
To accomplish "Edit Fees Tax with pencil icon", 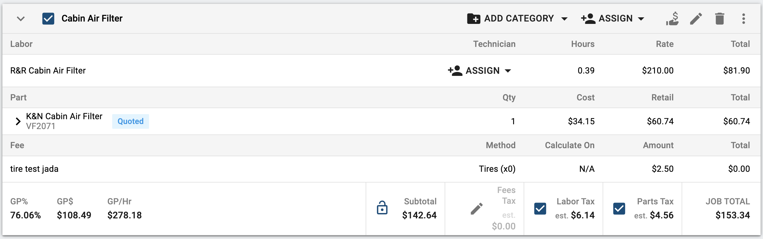I will (477, 209).
